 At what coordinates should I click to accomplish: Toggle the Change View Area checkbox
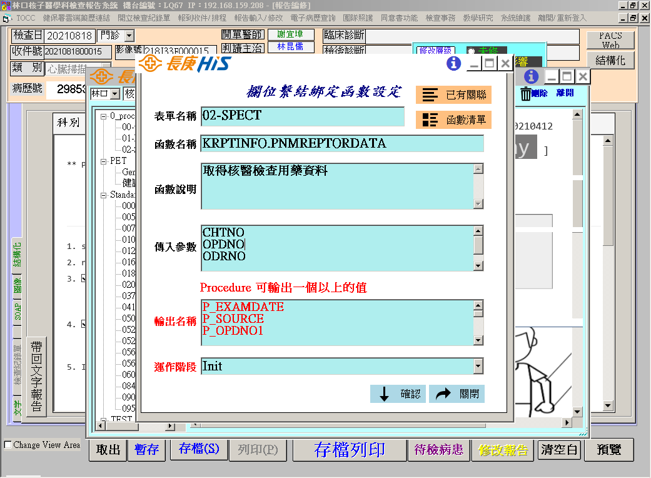coord(8,445)
